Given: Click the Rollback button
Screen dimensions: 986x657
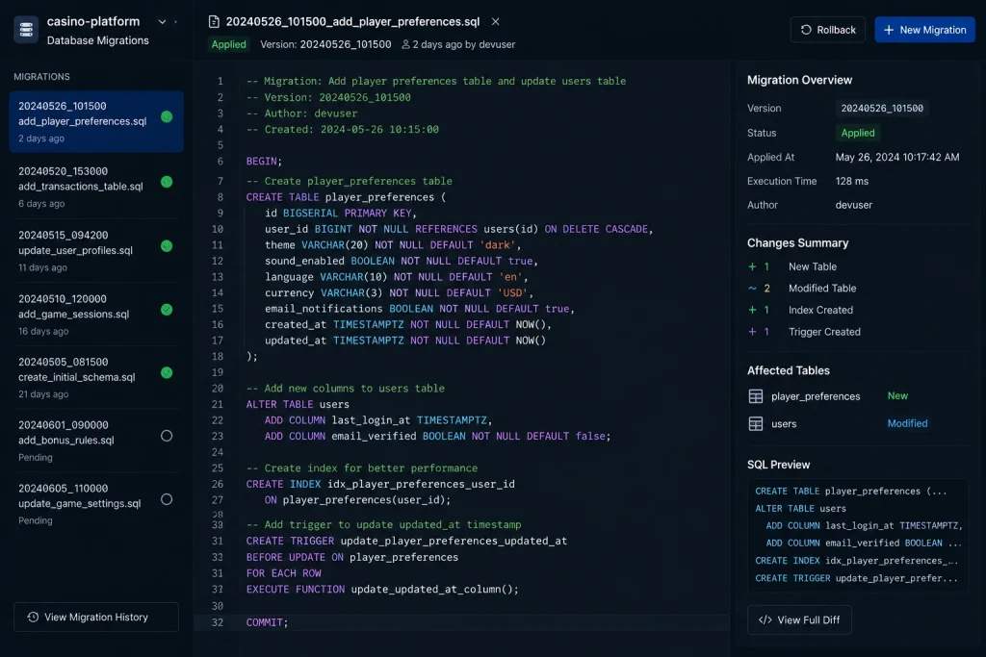Looking at the screenshot, I should [827, 30].
